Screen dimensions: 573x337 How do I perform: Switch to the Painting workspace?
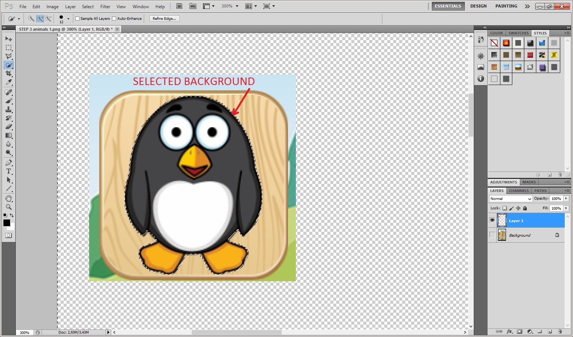(506, 6)
